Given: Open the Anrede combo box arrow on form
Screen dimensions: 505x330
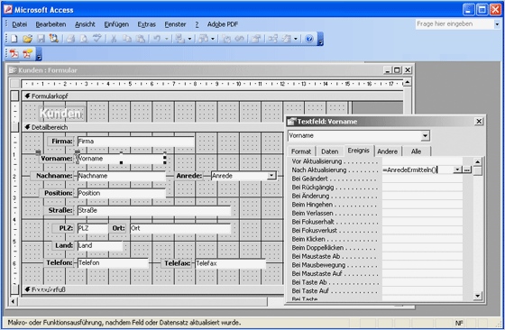Looking at the screenshot, I should coord(271,176).
